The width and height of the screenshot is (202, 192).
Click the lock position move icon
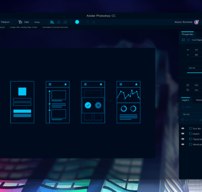point(191,120)
